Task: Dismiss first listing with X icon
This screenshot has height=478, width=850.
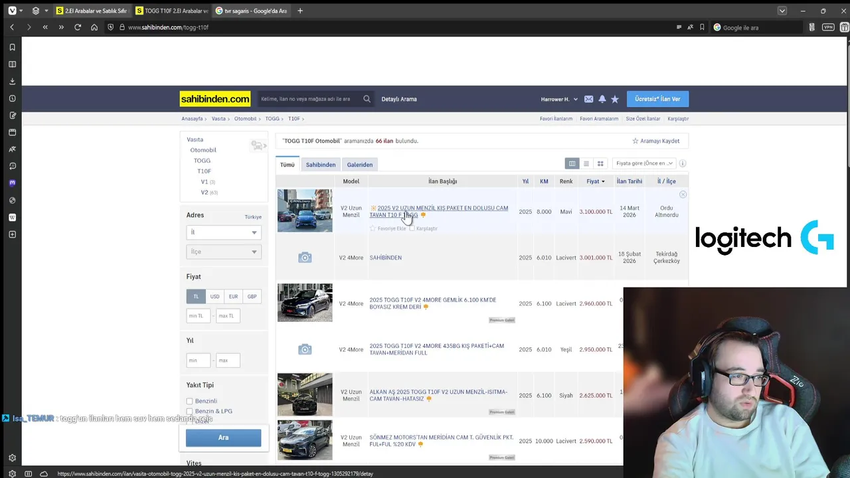Action: pos(683,195)
